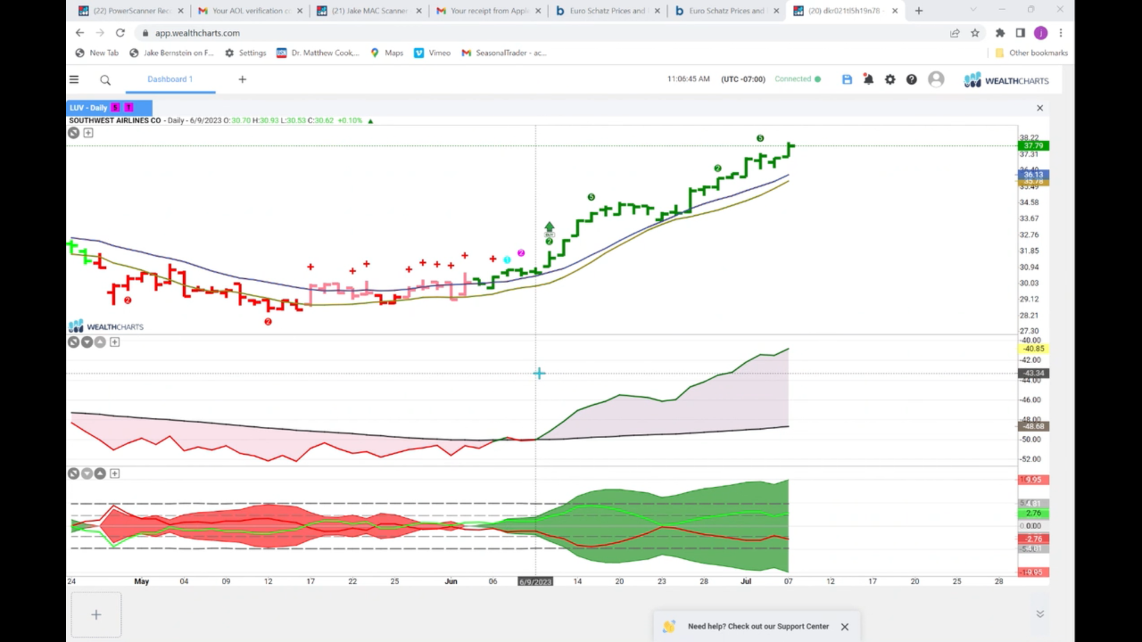The width and height of the screenshot is (1142, 642).
Task: Hide the middle oscillator pane
Action: pos(73,342)
